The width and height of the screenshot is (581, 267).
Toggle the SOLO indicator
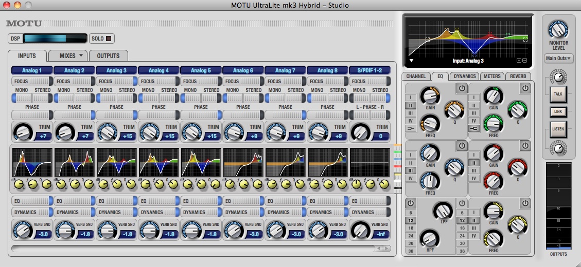(109, 39)
